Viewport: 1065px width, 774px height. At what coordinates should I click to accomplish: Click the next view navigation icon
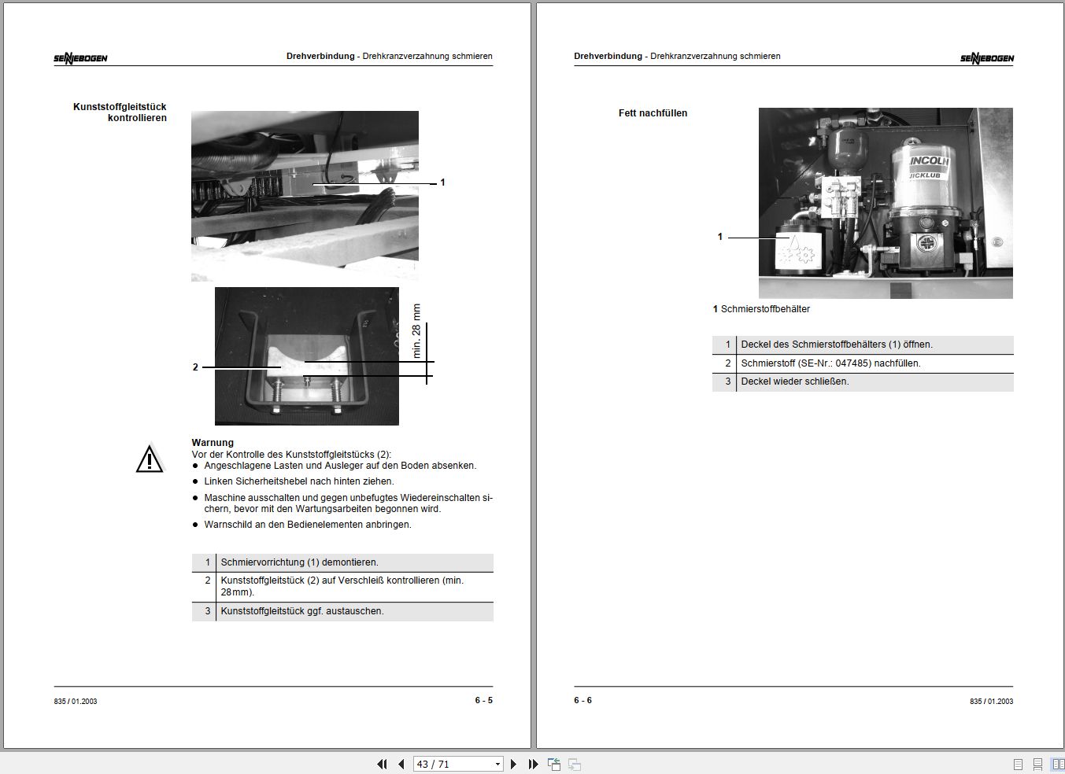(575, 764)
